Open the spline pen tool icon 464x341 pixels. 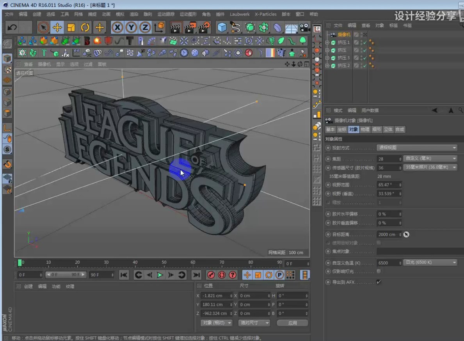[x=236, y=27]
